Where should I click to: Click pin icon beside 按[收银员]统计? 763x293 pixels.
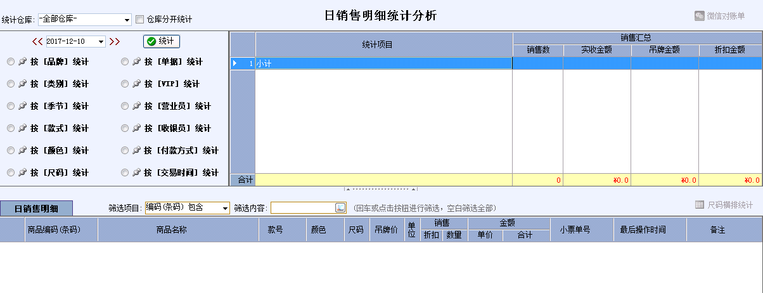pos(136,128)
